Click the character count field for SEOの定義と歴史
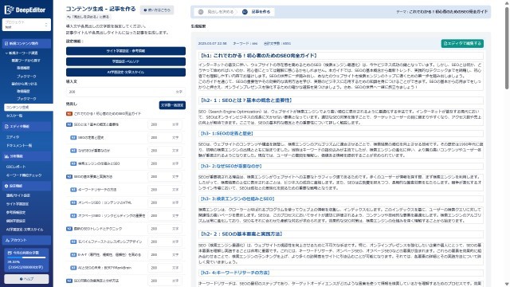 point(165,137)
